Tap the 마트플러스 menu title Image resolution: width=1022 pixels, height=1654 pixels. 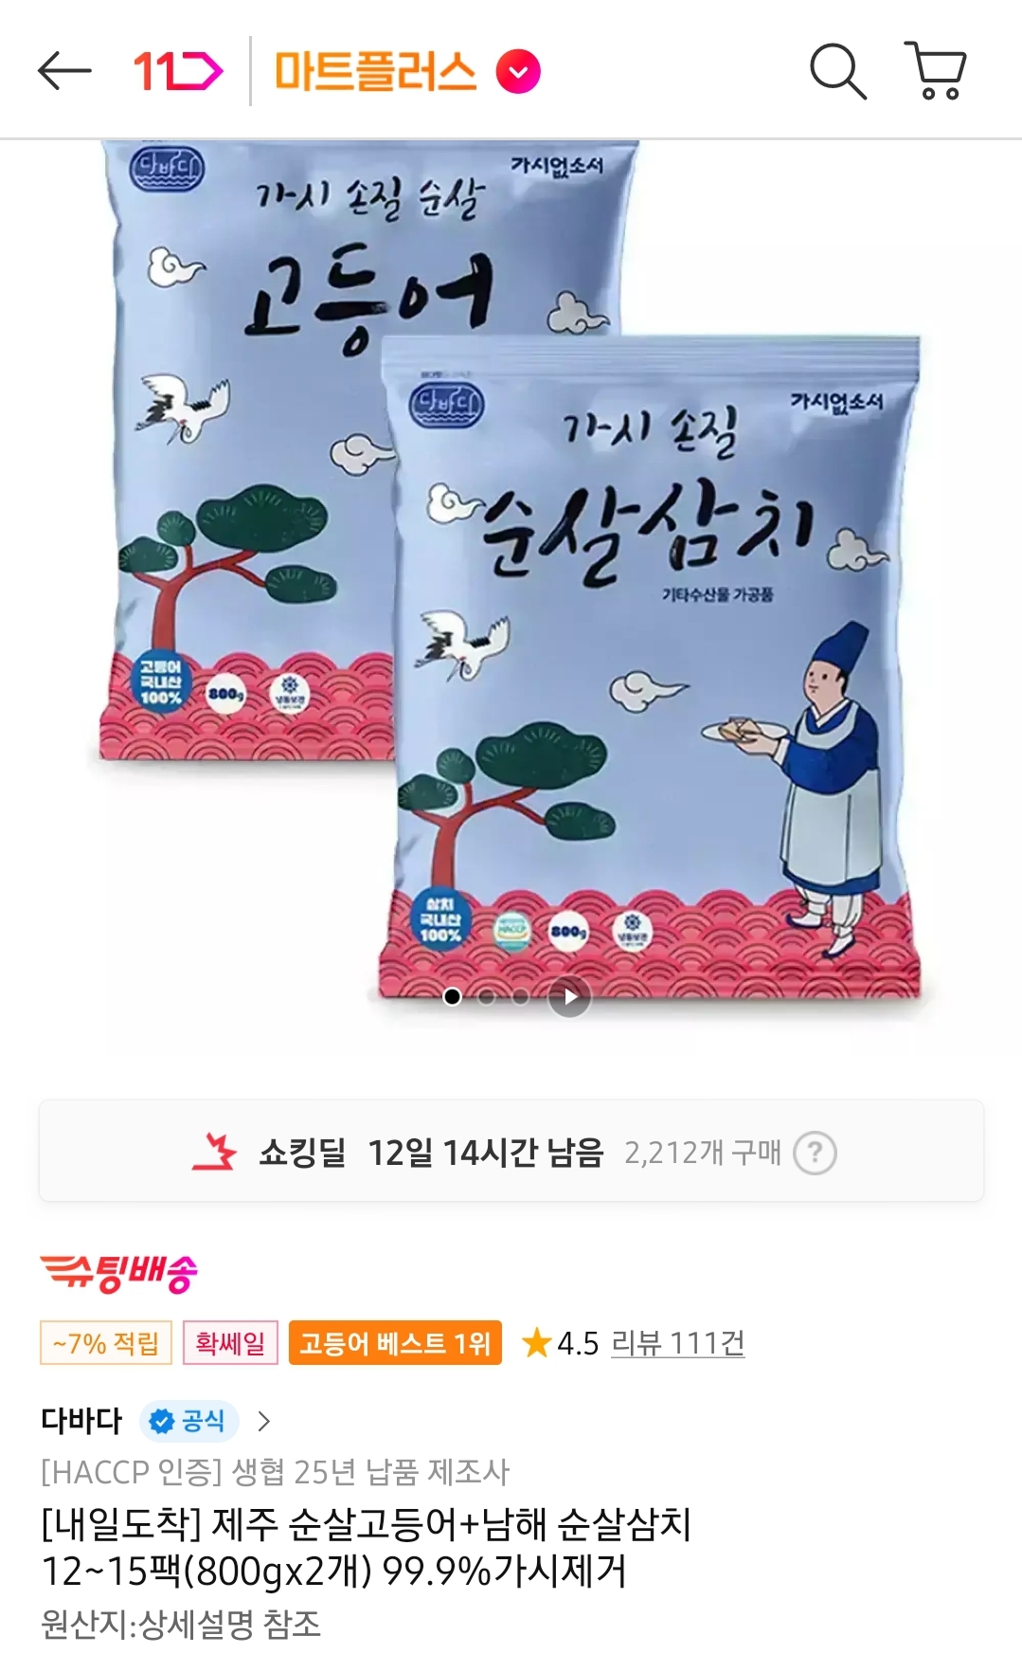[375, 71]
